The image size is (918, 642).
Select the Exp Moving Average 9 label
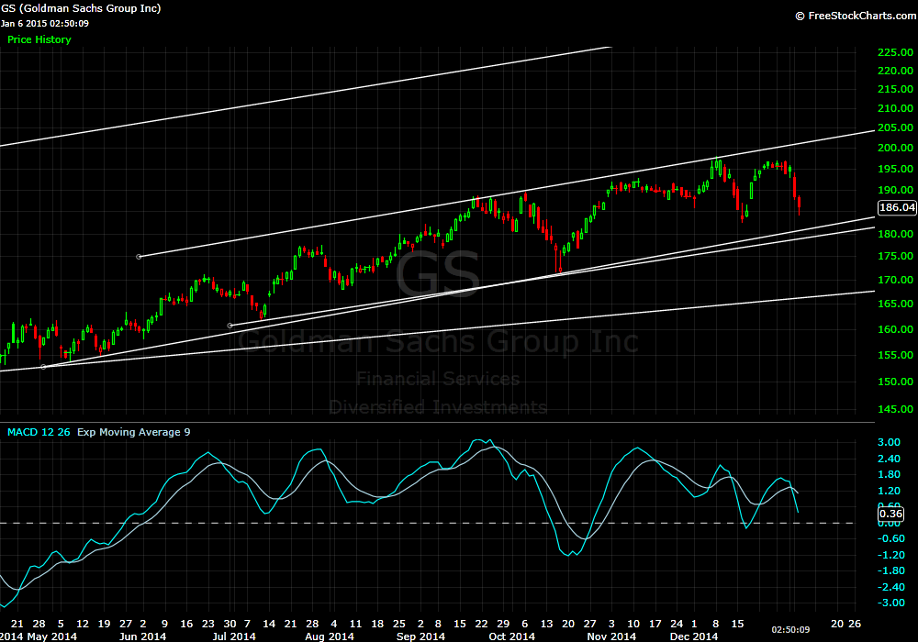pyautogui.click(x=133, y=432)
